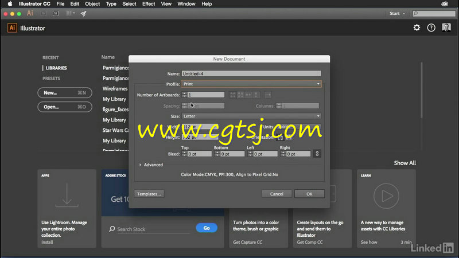Open the Effect menu
The width and height of the screenshot is (459, 258).
(x=149, y=4)
